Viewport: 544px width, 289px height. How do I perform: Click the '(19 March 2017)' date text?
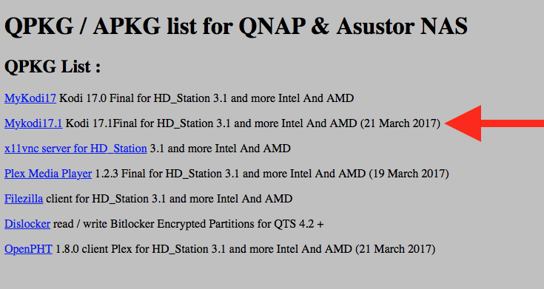click(409, 174)
